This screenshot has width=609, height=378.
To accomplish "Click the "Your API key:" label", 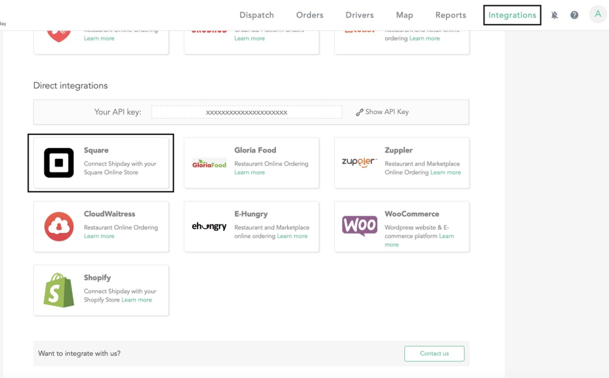I will click(x=118, y=112).
